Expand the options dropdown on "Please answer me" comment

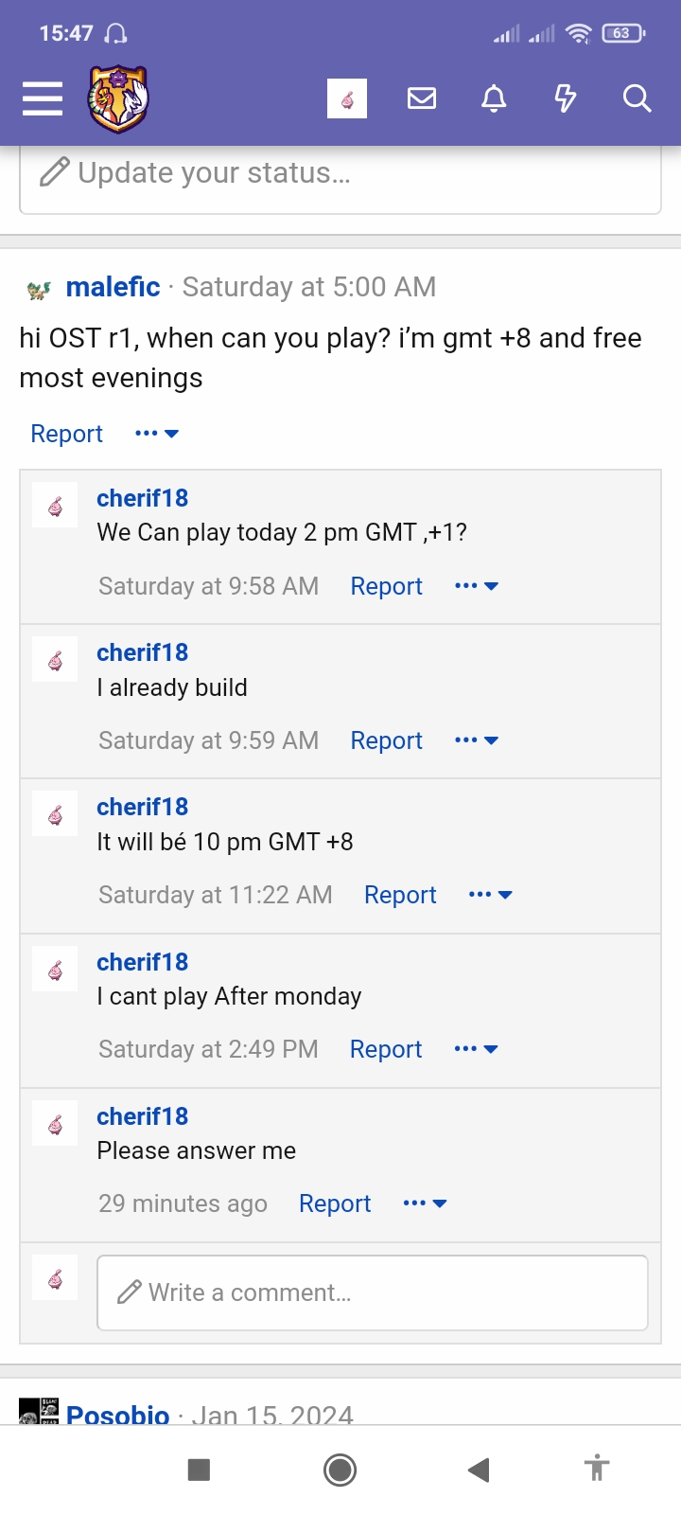pos(425,1203)
